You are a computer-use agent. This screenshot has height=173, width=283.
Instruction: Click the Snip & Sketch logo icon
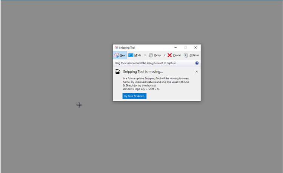pos(117,72)
